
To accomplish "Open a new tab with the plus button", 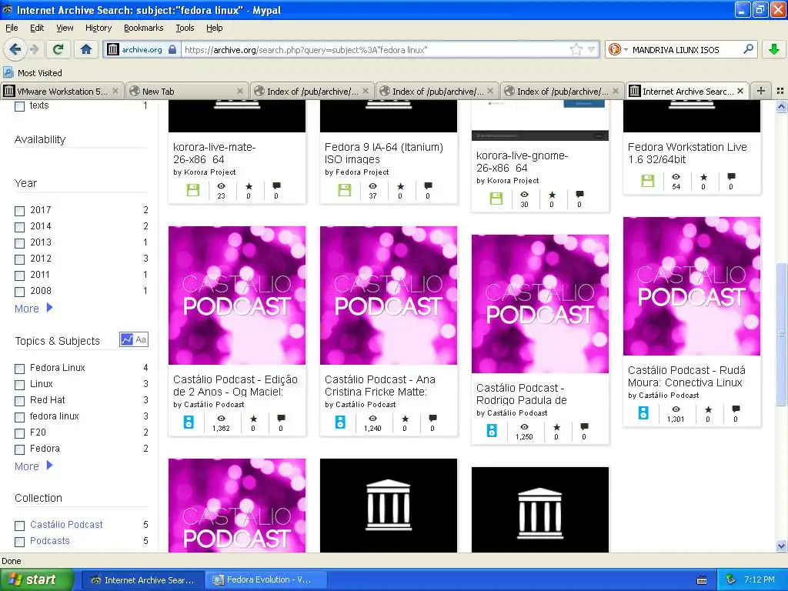I will coord(761,91).
